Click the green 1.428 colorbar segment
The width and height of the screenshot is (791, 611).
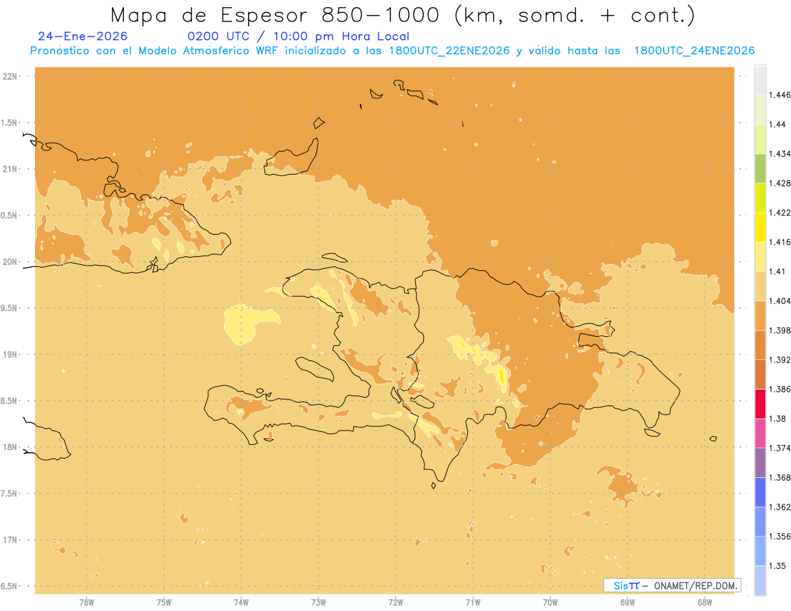760,169
